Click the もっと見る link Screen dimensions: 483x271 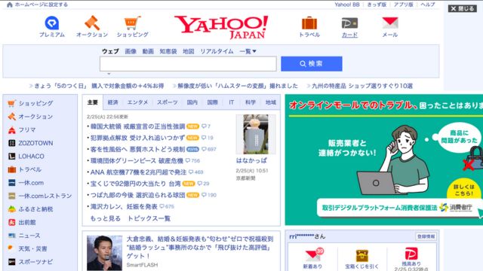(105, 218)
